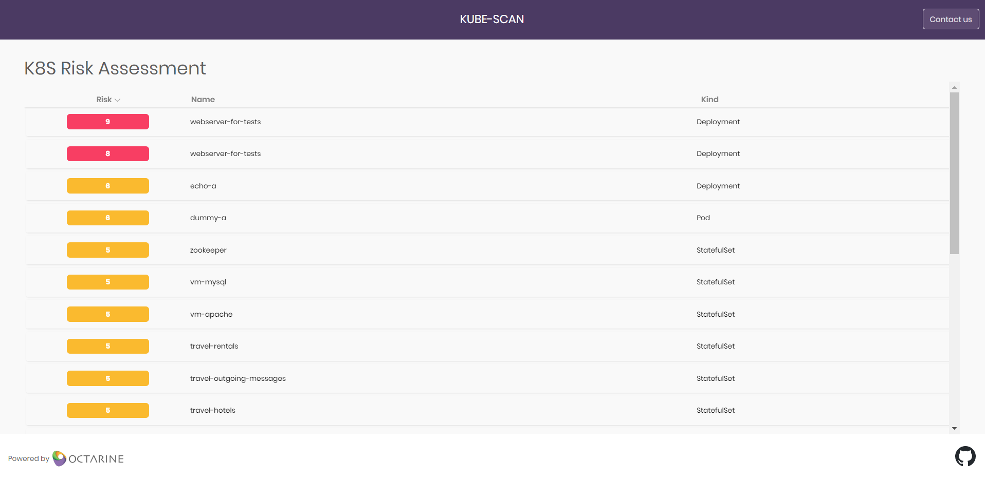Click the scrollbar up arrow
This screenshot has height=481, width=985.
coord(954,87)
